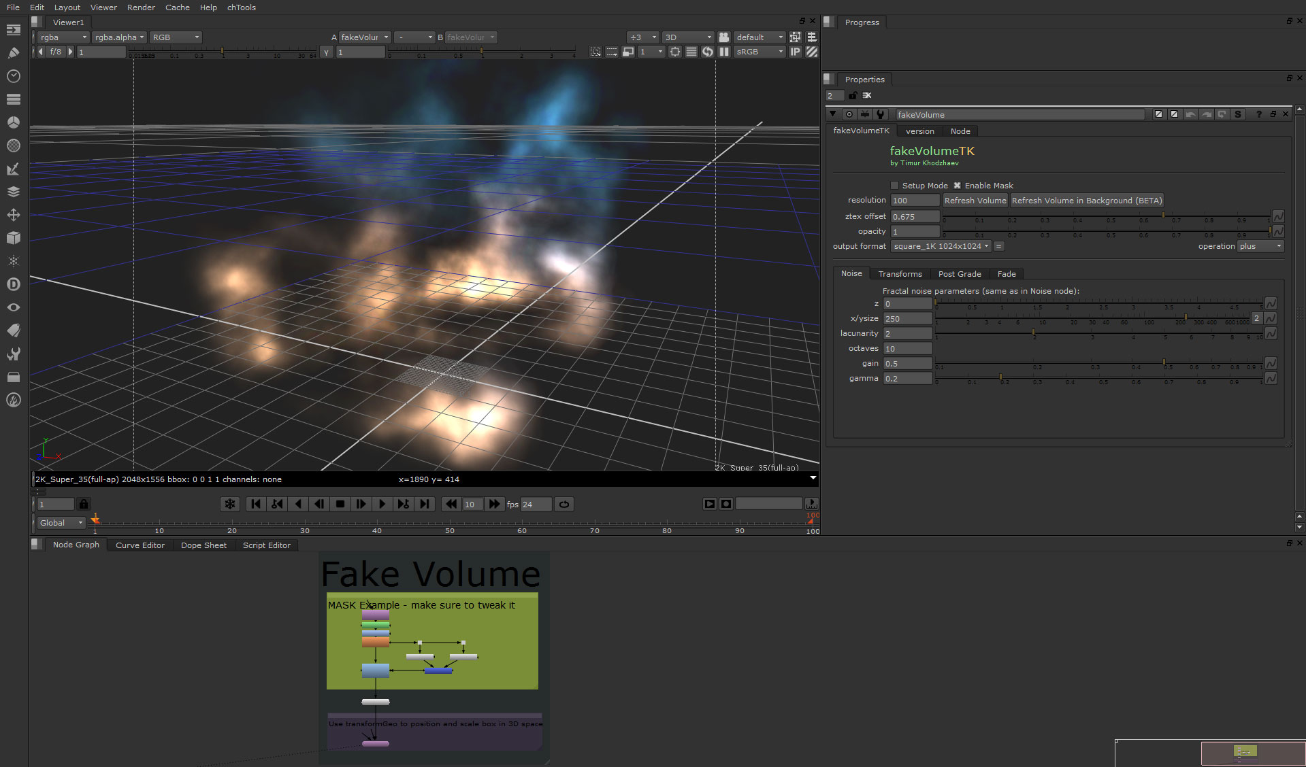Switch to the Transforms tab
Viewport: 1306px width, 767px height.
[900, 274]
